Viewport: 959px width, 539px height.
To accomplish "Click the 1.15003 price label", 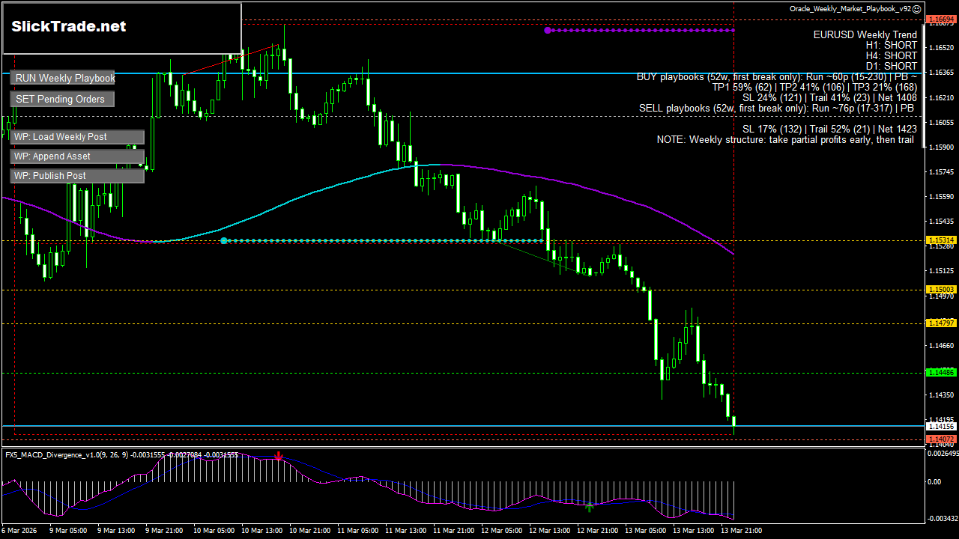I will (941, 289).
